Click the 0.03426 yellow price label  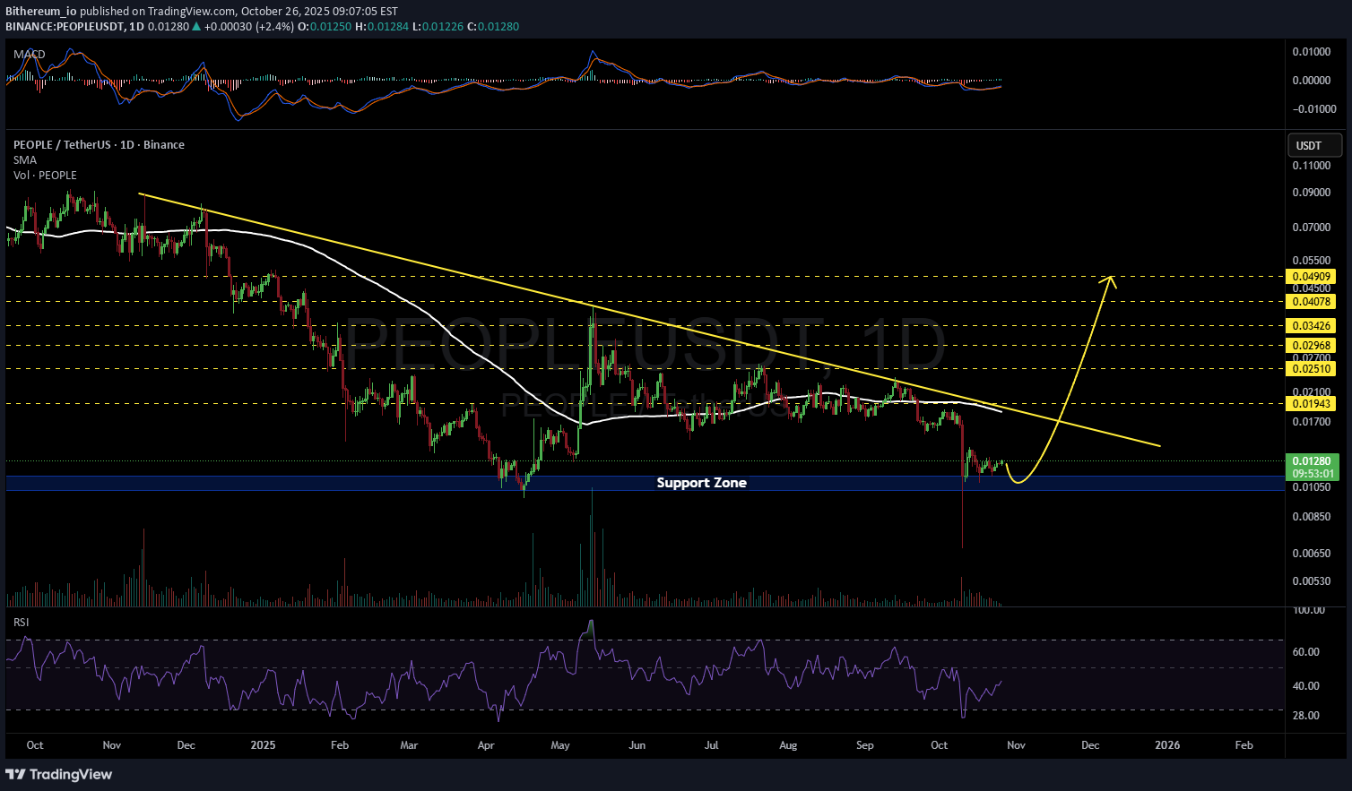(x=1311, y=326)
